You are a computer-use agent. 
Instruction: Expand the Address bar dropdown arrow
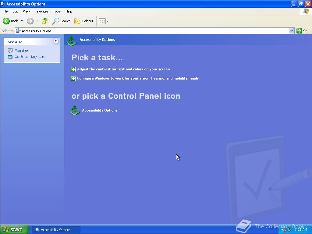[x=292, y=31]
